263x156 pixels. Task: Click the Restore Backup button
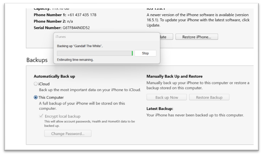pos(209,97)
